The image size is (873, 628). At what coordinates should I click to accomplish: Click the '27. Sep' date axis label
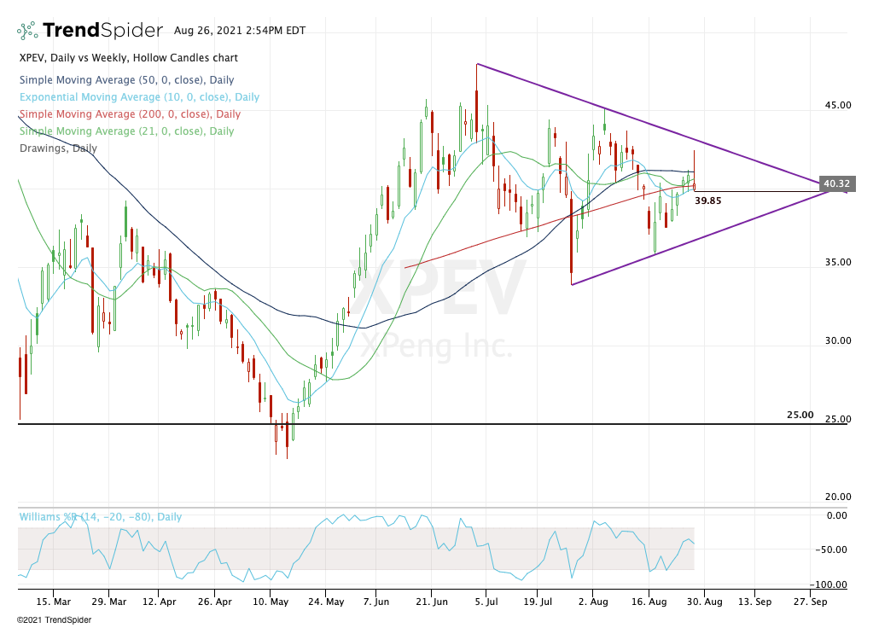click(x=810, y=602)
